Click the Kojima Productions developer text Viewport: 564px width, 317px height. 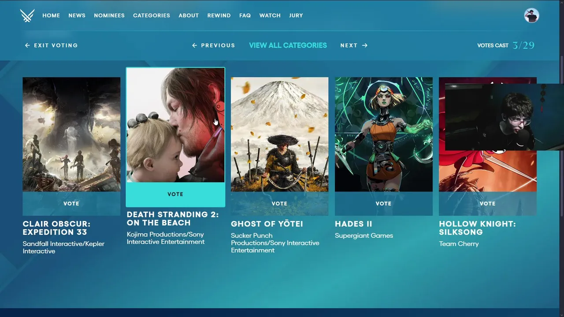coord(166,238)
